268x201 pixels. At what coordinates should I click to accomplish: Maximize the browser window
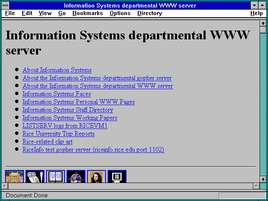click(262, 5)
